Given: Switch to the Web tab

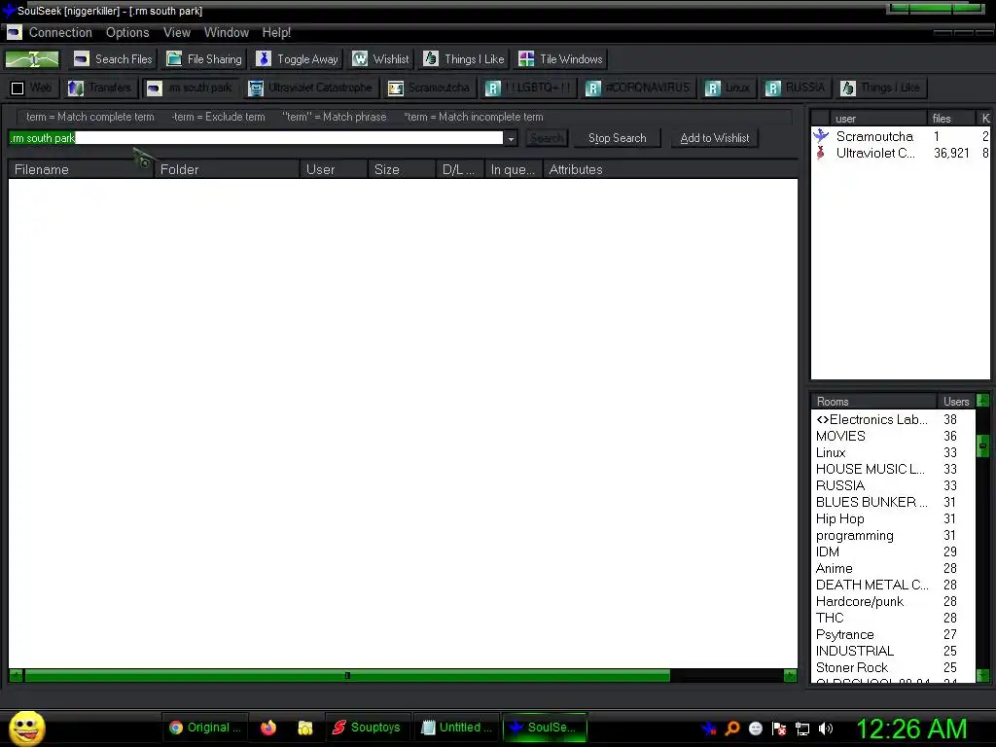Looking at the screenshot, I should coord(32,88).
